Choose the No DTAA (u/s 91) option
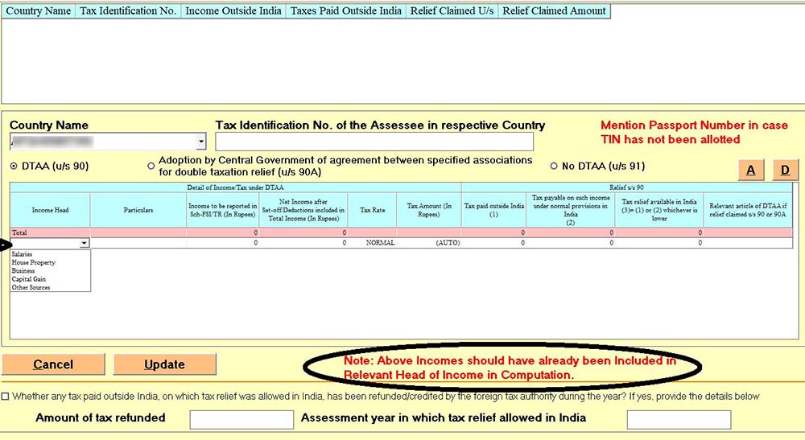805x440 pixels. point(554,167)
